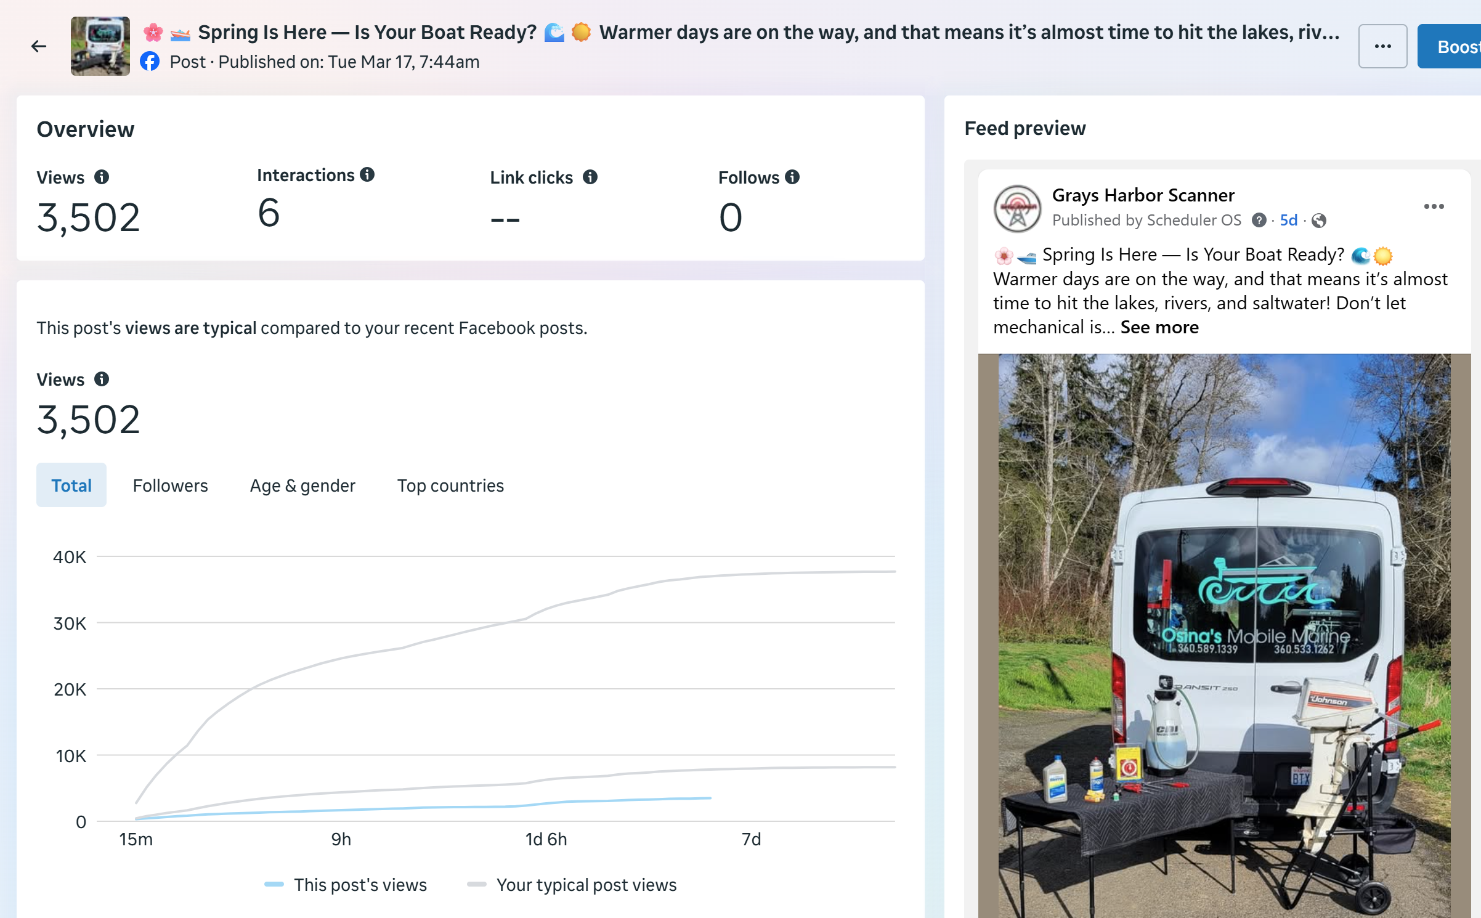Click the globe audience icon in feed preview
Image resolution: width=1481 pixels, height=918 pixels.
1319,221
